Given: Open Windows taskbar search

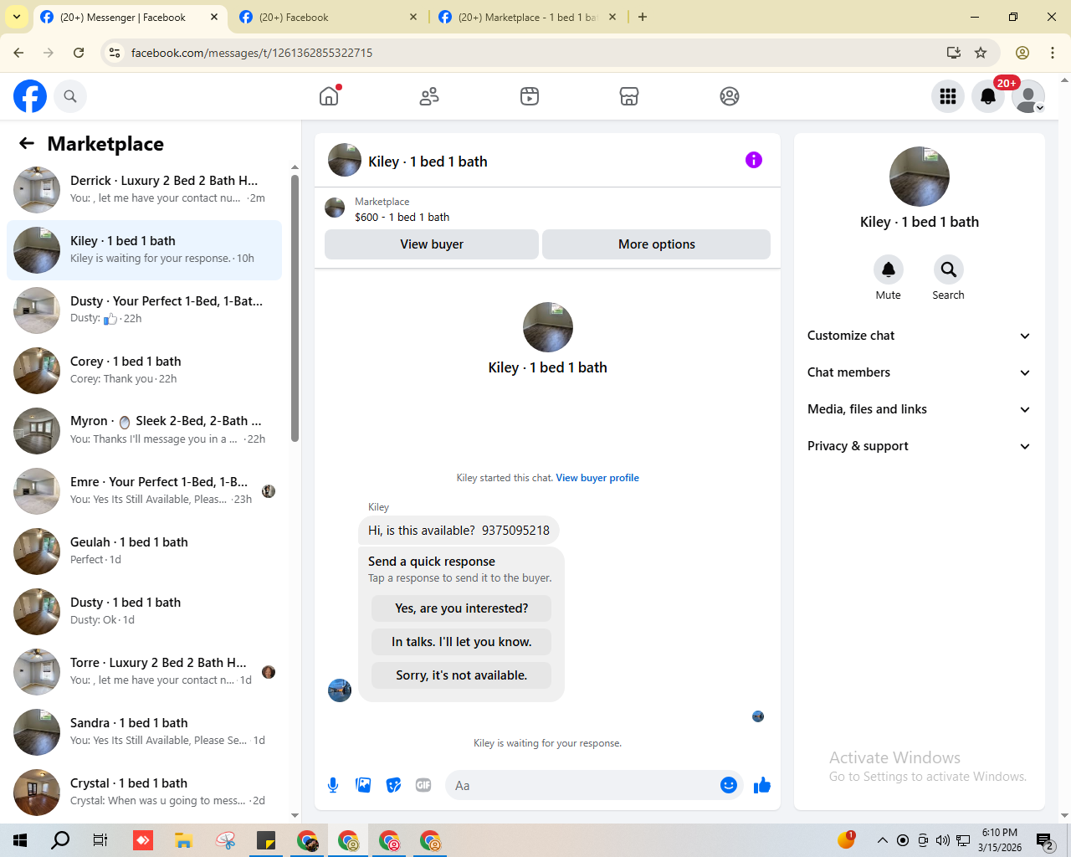Looking at the screenshot, I should click(x=60, y=840).
